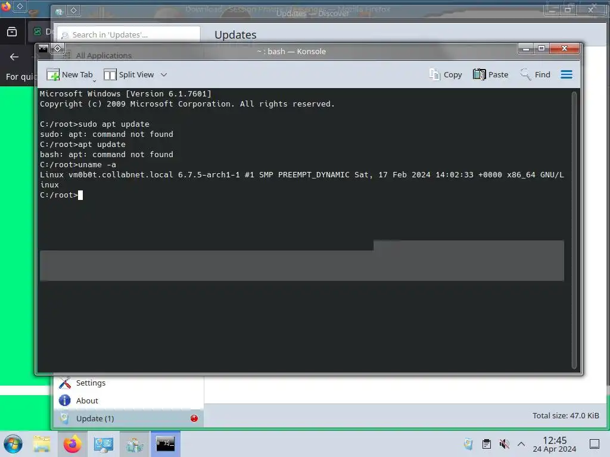Toggle the Discover window's pin button
This screenshot has width=610, height=457.
point(73,11)
